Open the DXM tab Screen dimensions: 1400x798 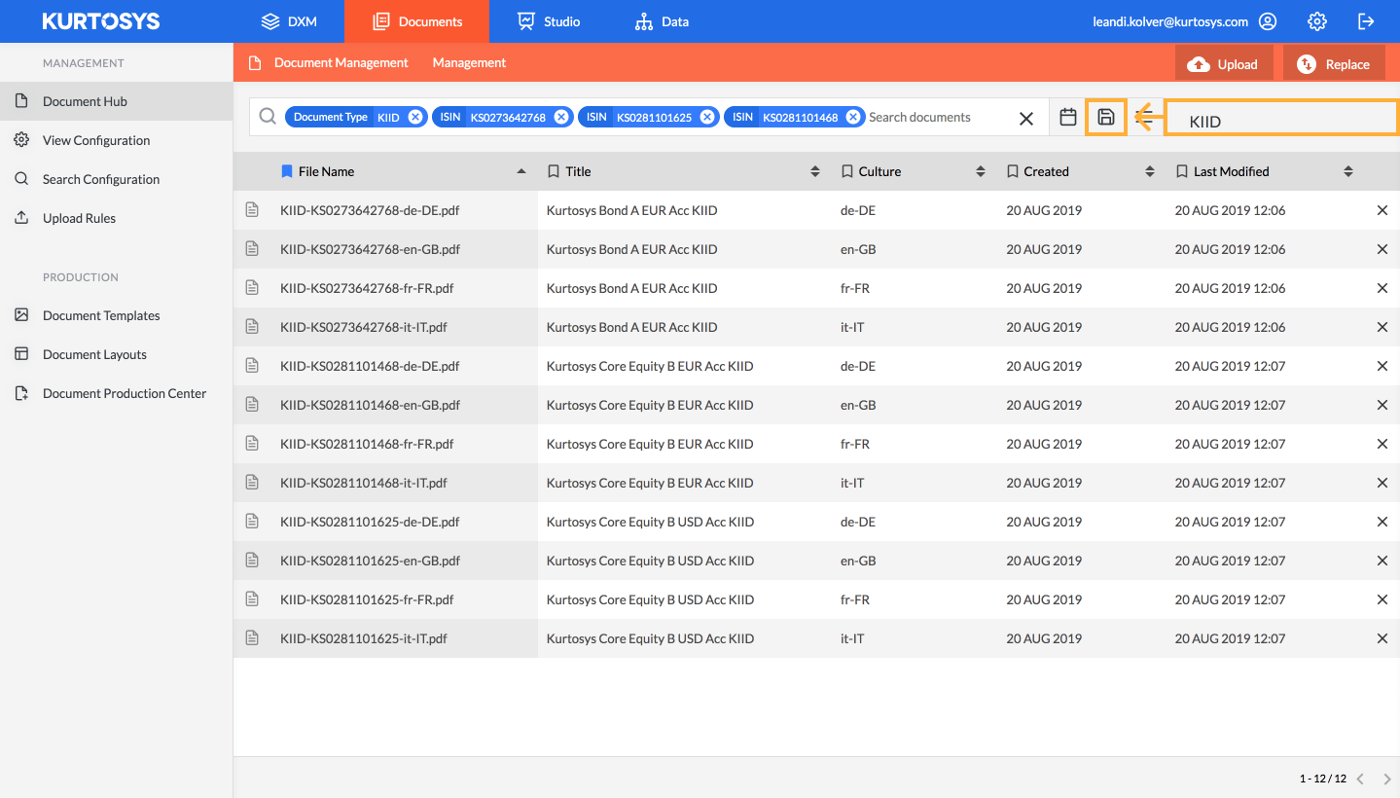[289, 21]
